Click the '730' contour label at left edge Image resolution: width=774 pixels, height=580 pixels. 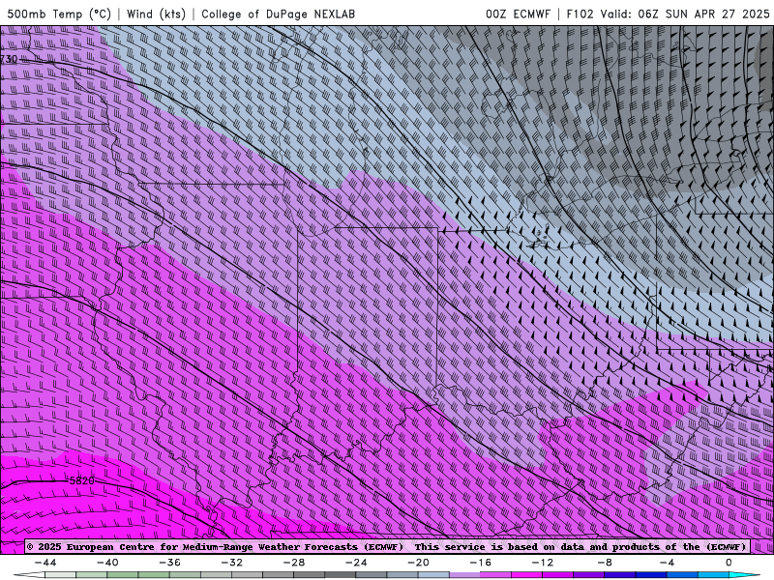9,59
